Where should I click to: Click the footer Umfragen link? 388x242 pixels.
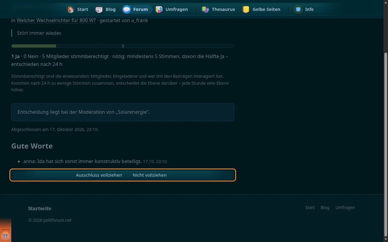[x=345, y=208]
